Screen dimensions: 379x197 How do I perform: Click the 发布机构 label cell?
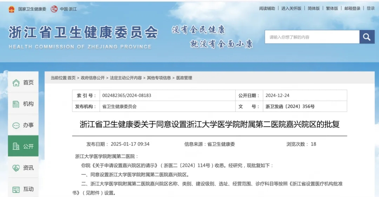point(86,106)
